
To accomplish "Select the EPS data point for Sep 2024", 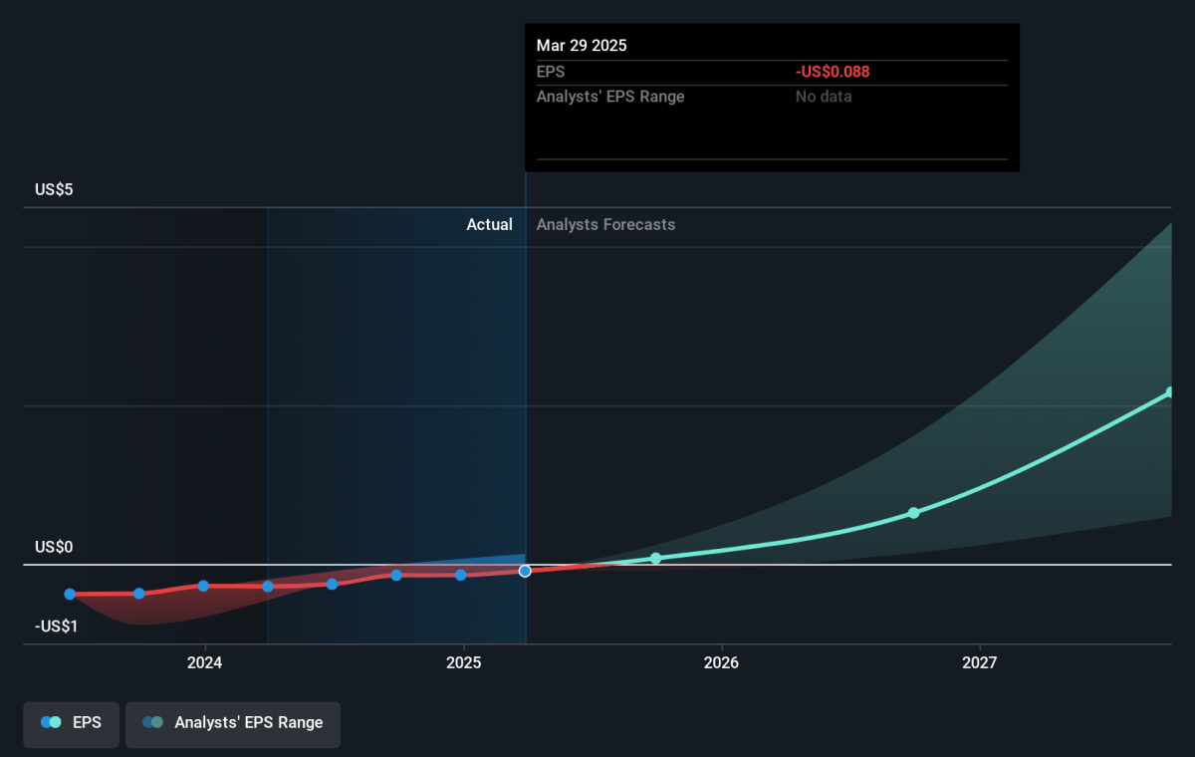I will pyautogui.click(x=396, y=575).
